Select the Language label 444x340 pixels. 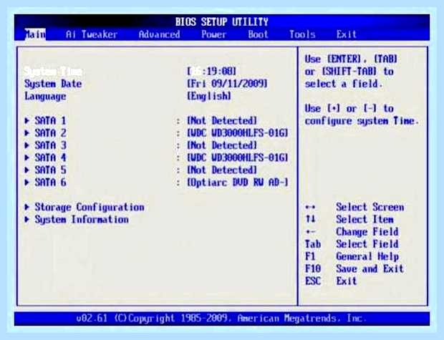click(x=45, y=96)
